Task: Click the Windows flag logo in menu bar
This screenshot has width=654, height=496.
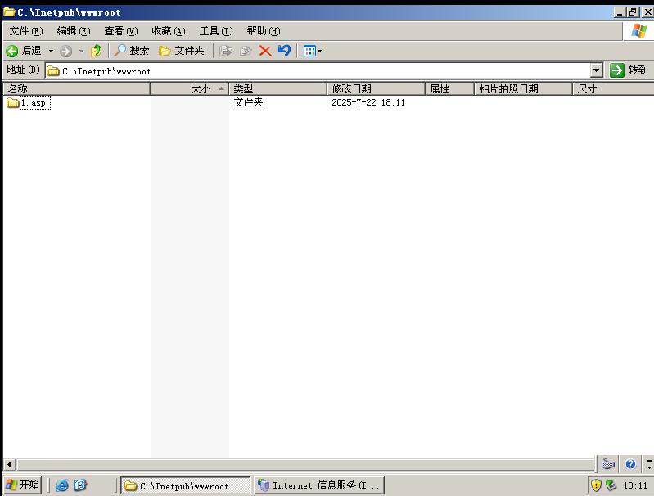Action: (639, 31)
